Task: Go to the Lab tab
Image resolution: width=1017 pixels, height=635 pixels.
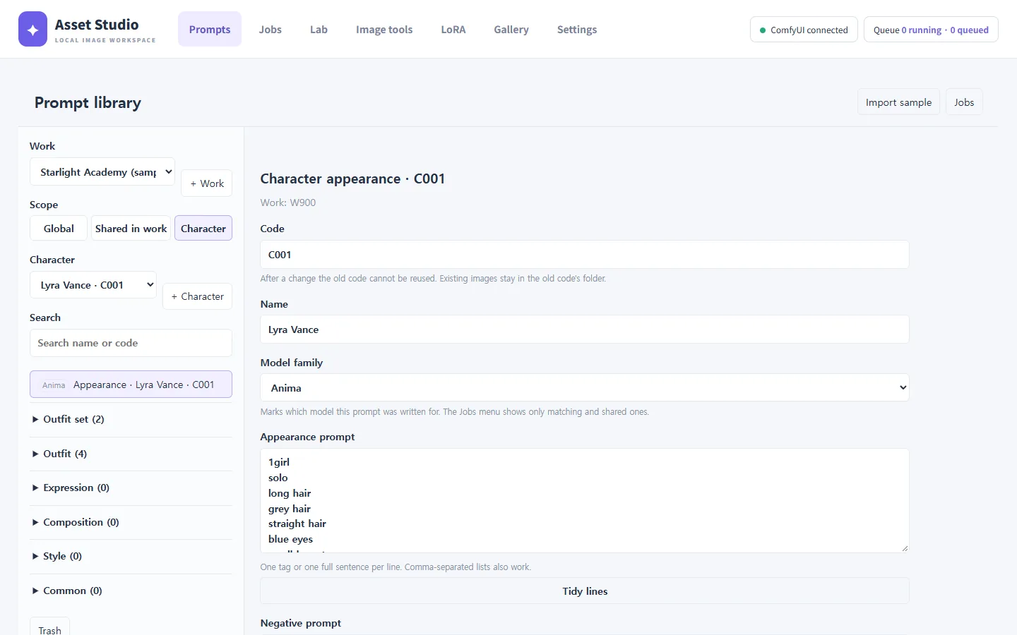Action: (x=319, y=29)
